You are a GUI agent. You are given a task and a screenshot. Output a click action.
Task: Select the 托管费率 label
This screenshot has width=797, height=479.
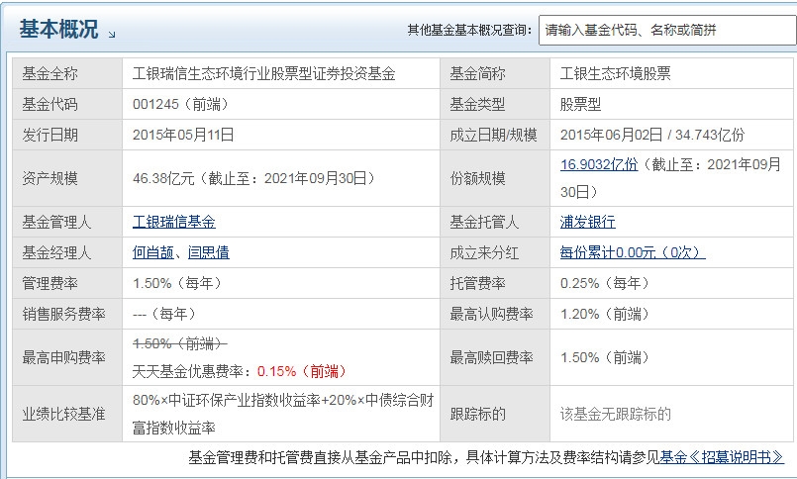click(477, 283)
